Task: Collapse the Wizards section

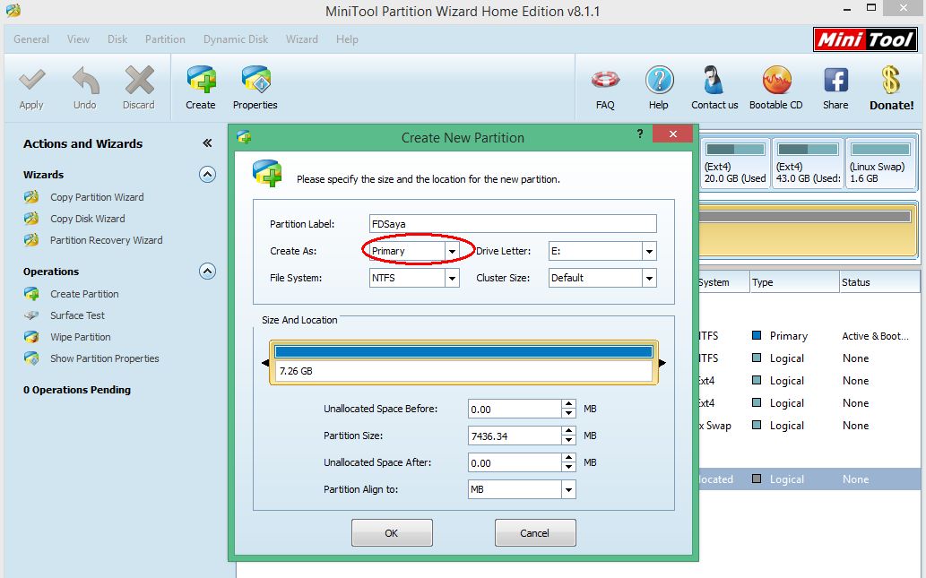Action: pos(207,175)
